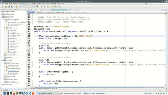Viewport: 168px width, 95px height.
Task: Collapse the getEm method fold marker
Action: [x=32, y=72]
